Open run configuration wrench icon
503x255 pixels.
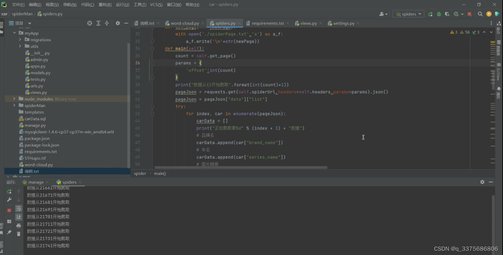(x=9, y=200)
